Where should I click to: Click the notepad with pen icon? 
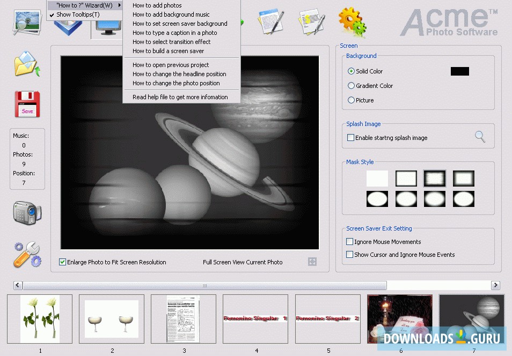tap(270, 21)
